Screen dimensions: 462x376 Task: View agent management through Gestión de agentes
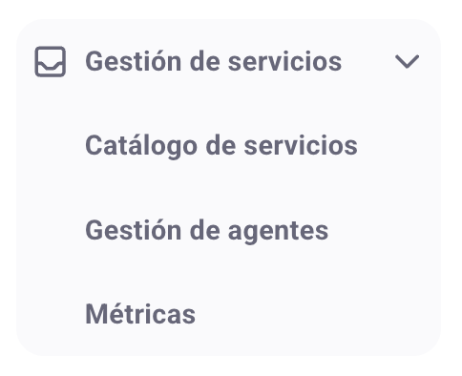click(206, 231)
